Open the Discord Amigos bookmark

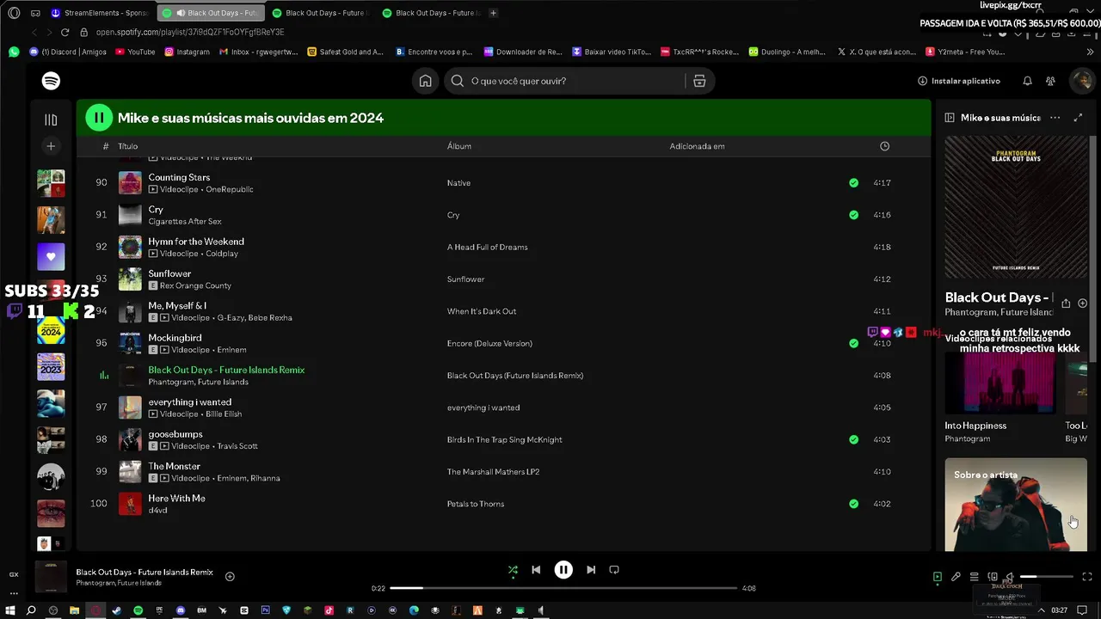click(68, 52)
